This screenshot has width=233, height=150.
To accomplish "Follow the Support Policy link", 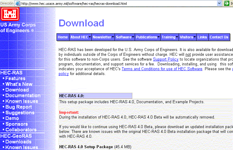I will click(166, 59).
